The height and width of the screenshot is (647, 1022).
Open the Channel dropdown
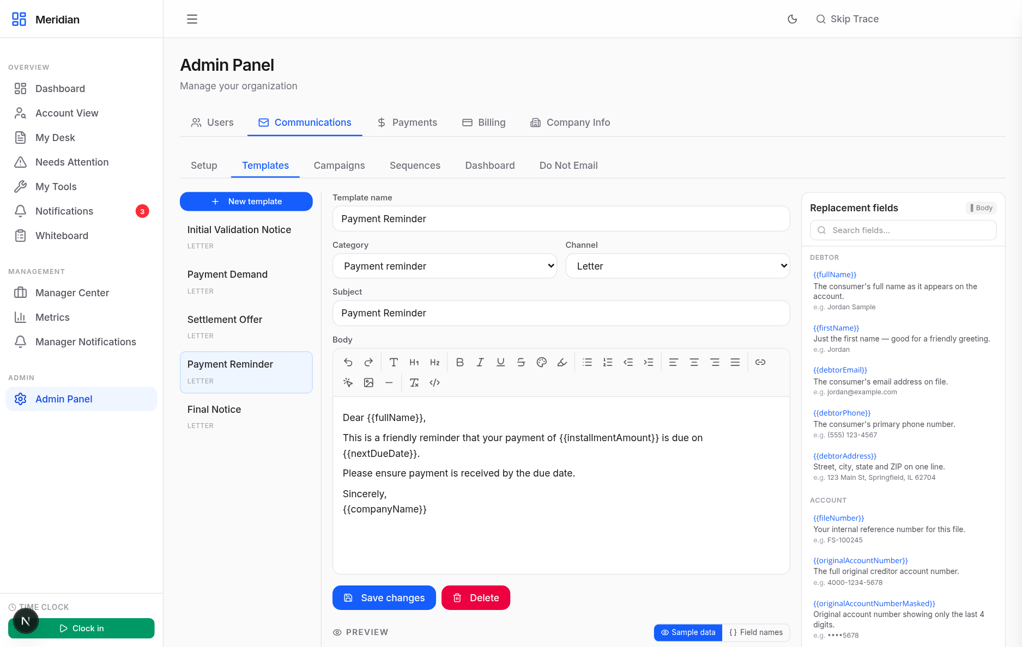[678, 266]
